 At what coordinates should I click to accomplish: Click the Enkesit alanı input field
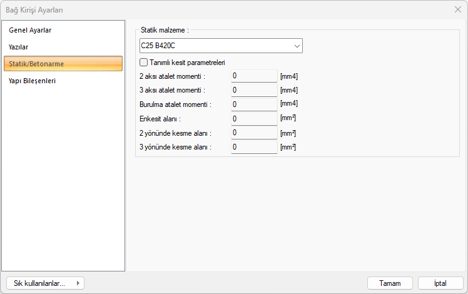coord(254,119)
